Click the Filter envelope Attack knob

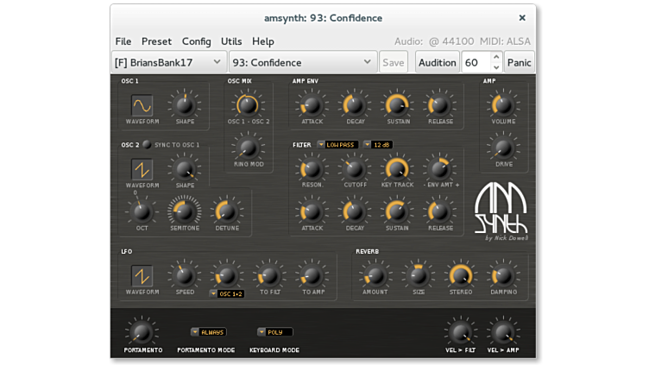coord(312,212)
